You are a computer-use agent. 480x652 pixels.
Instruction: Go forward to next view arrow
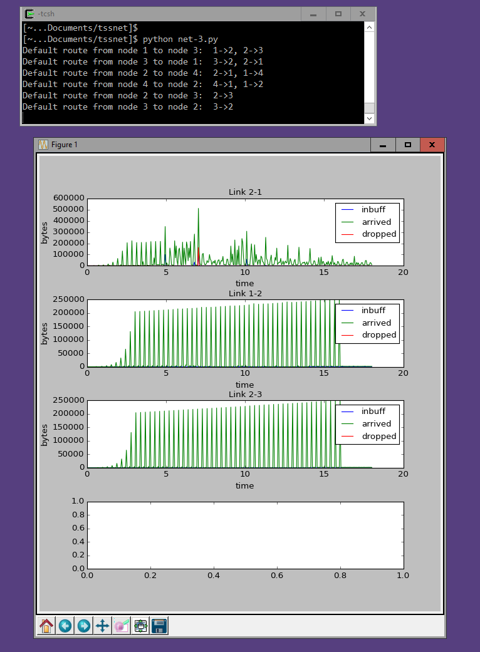(83, 626)
